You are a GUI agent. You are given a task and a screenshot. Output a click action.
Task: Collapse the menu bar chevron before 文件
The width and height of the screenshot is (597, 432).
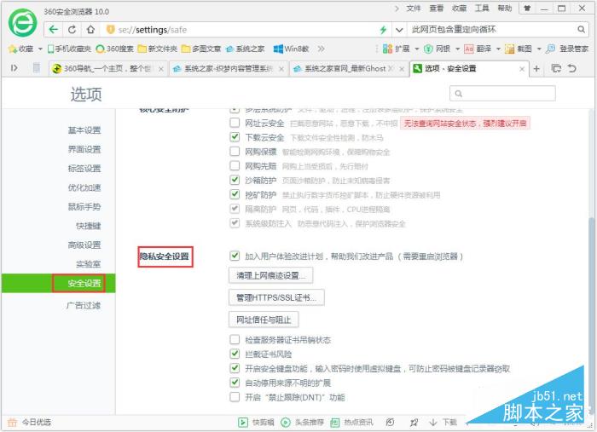[x=397, y=9]
